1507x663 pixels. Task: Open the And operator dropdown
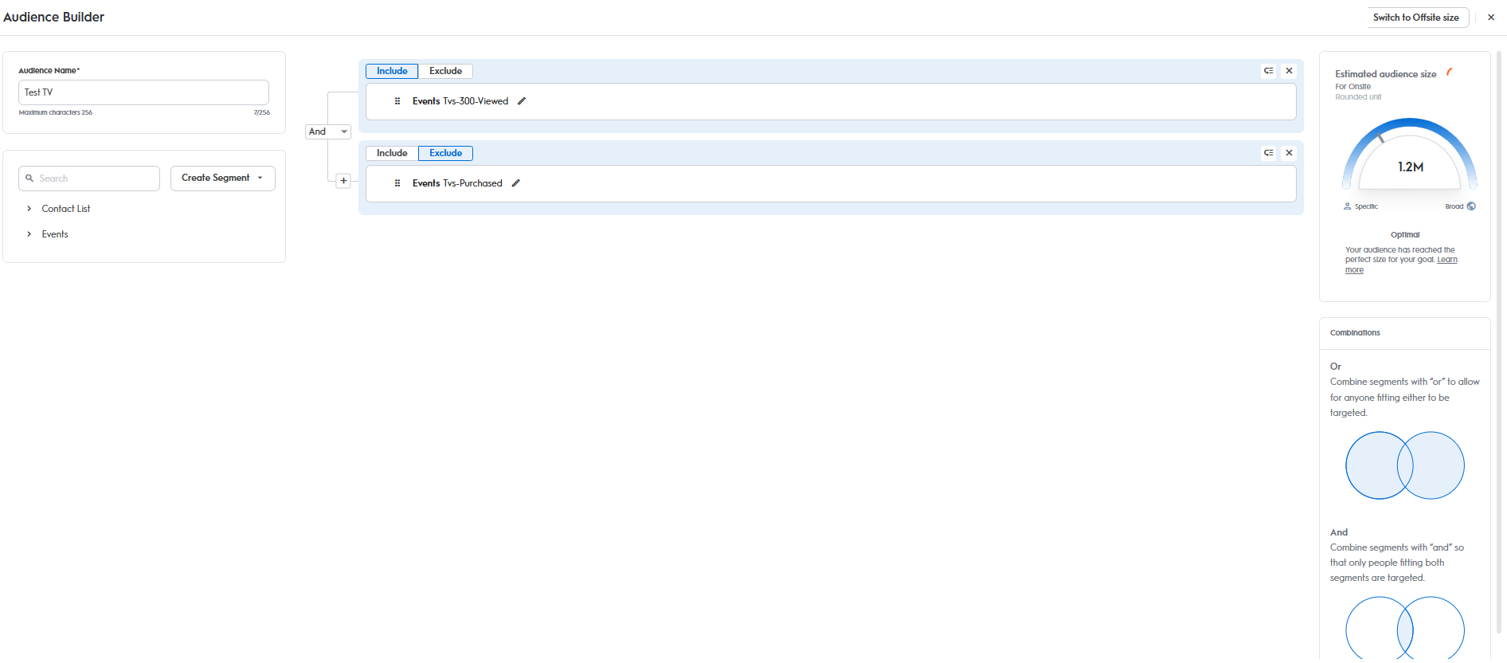(328, 131)
